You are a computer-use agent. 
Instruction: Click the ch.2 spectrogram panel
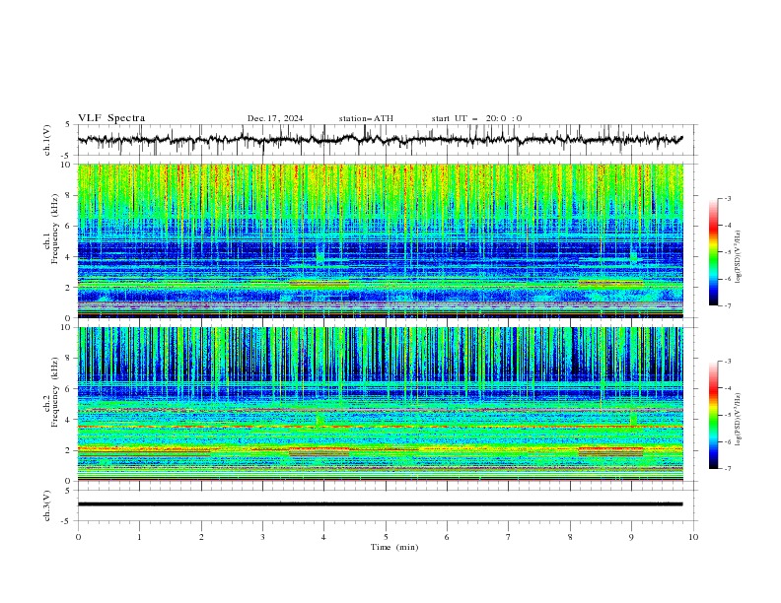pyautogui.click(x=380, y=404)
